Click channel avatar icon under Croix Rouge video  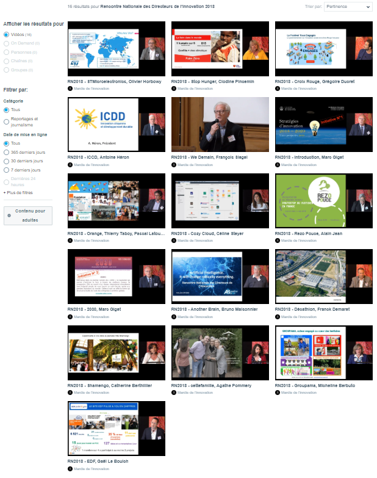pos(278,89)
